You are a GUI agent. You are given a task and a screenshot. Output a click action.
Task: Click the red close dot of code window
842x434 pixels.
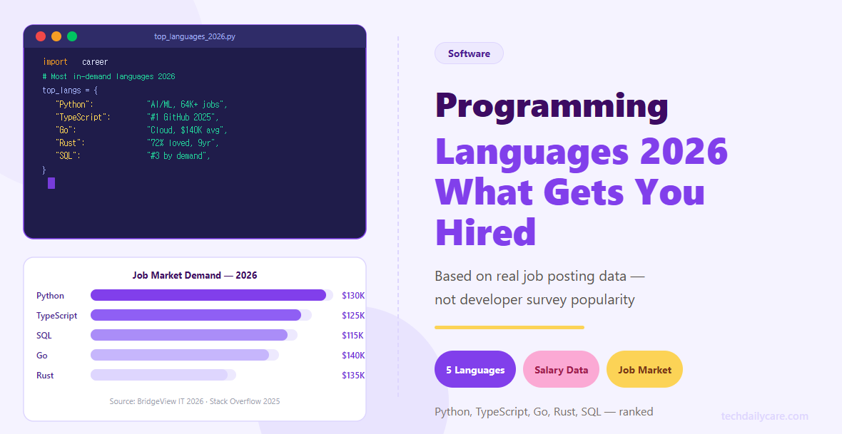pyautogui.click(x=41, y=36)
